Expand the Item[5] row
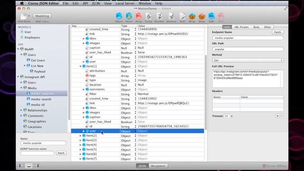Screen dimensions: 304x171 (x=80, y=150)
